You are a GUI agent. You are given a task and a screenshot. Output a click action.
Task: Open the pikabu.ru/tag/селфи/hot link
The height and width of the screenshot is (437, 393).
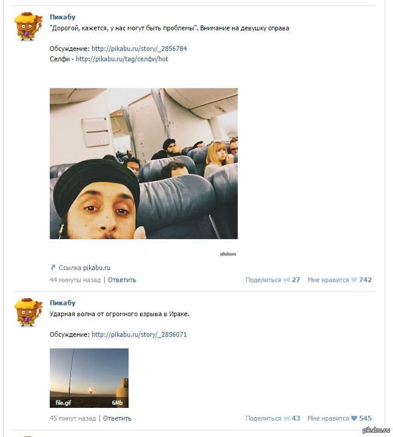click(x=121, y=59)
